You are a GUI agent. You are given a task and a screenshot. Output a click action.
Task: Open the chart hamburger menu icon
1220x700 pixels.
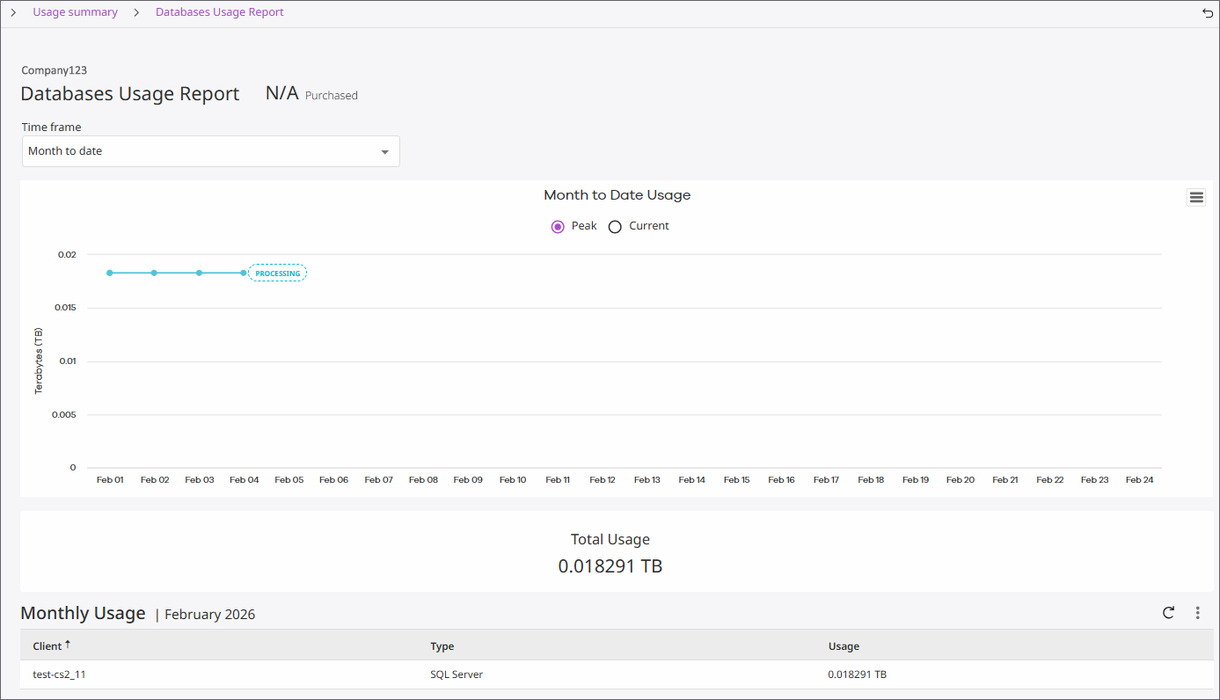pyautogui.click(x=1195, y=198)
